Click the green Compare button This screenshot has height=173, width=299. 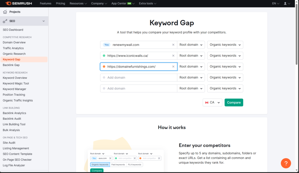(x=234, y=103)
